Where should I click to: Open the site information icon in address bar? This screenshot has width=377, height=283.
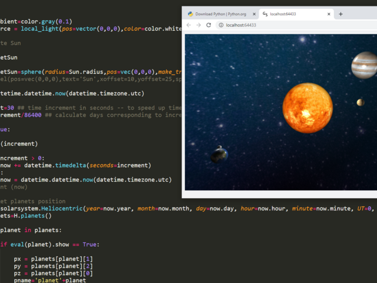(220, 25)
